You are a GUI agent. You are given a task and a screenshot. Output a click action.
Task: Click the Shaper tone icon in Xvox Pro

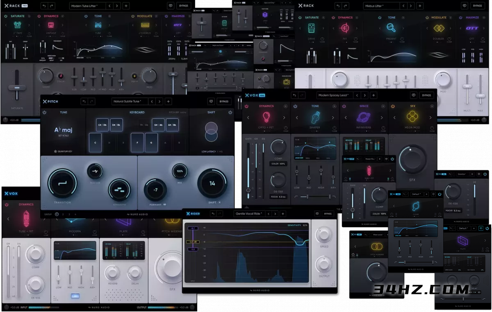coord(315,118)
